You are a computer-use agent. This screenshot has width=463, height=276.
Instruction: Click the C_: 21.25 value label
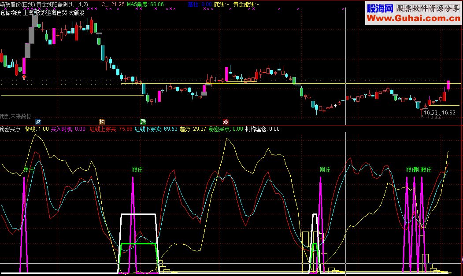coord(113,4)
